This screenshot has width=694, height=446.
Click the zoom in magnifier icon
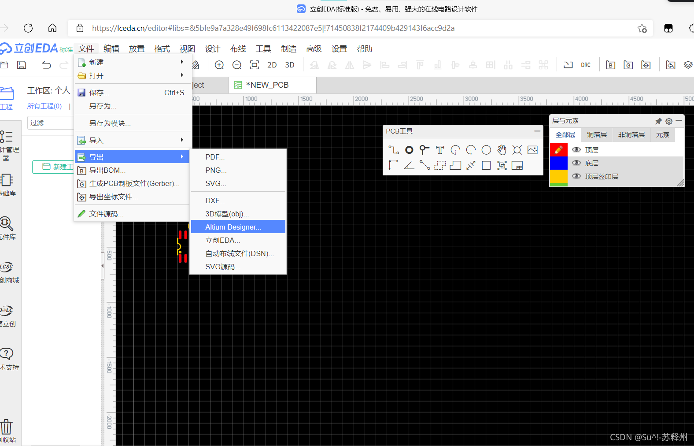click(219, 65)
